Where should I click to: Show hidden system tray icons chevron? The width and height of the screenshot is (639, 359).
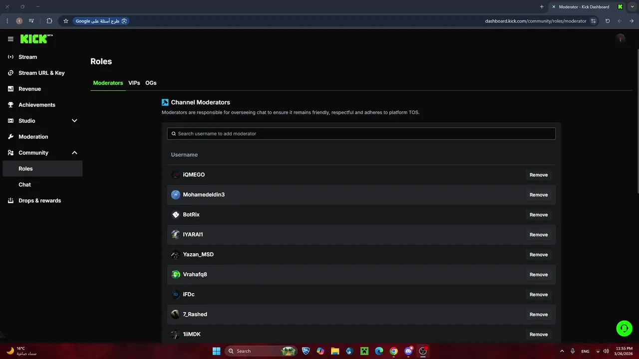[562, 351]
